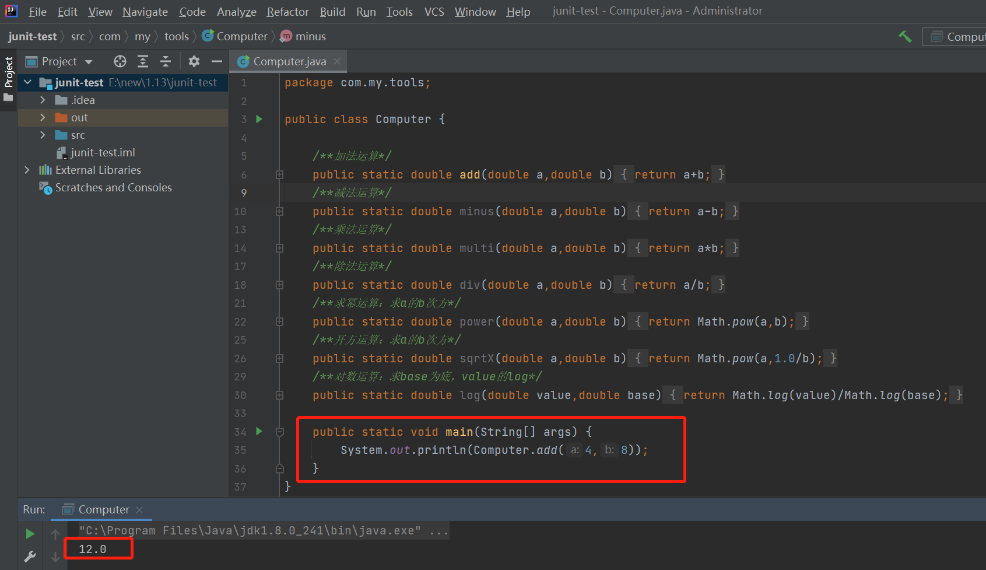
Task: Click my in the breadcrumb bar
Action: (x=142, y=36)
